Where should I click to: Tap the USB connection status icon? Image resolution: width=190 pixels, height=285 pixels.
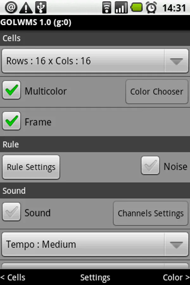[41, 8]
